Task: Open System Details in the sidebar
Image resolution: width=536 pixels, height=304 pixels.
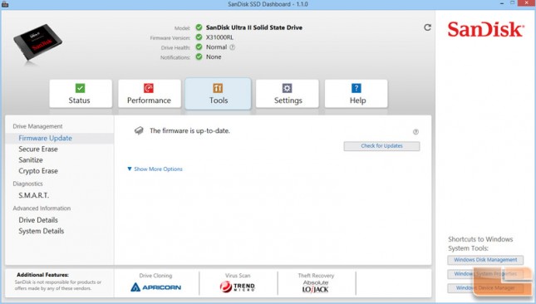Action: pos(42,231)
